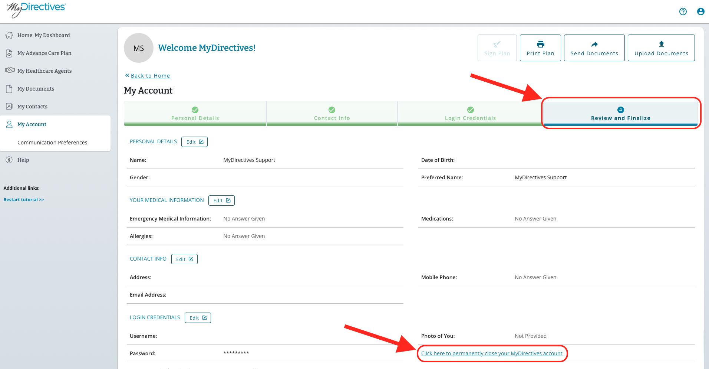Image resolution: width=709 pixels, height=369 pixels.
Task: Click the Advance Care Plan document icon
Action: click(9, 53)
